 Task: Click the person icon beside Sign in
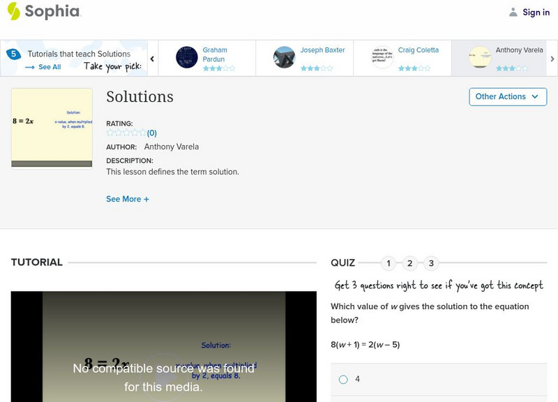coord(513,11)
